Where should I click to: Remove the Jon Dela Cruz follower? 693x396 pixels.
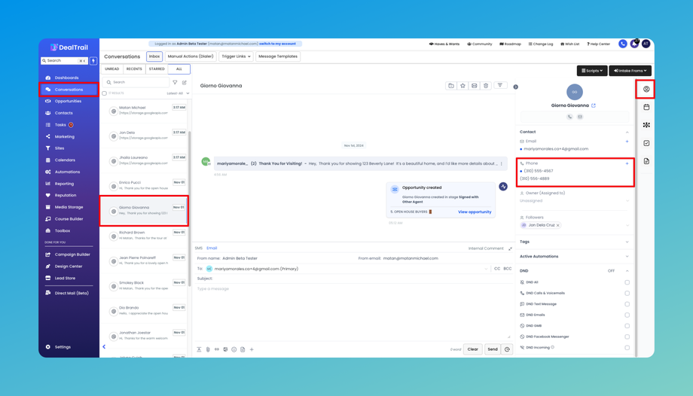(557, 225)
